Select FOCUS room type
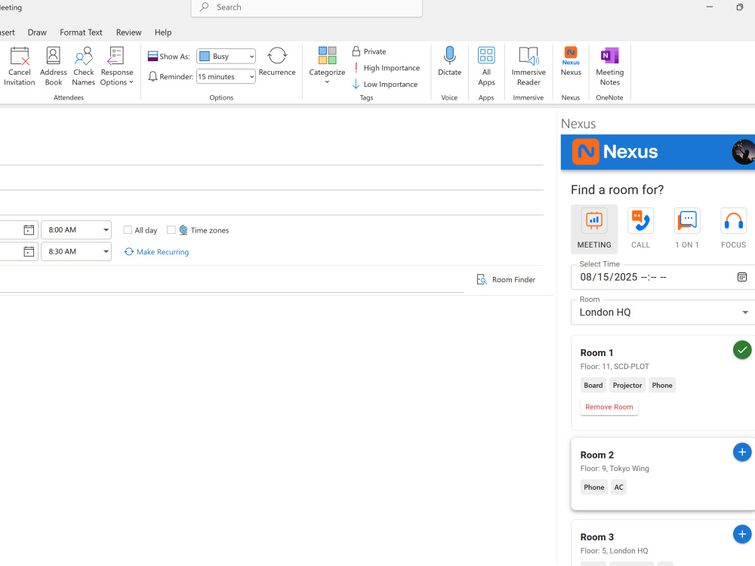The width and height of the screenshot is (755, 566). 733,229
